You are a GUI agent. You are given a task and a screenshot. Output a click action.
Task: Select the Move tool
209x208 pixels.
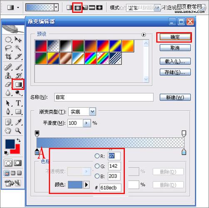click(x=18, y=40)
